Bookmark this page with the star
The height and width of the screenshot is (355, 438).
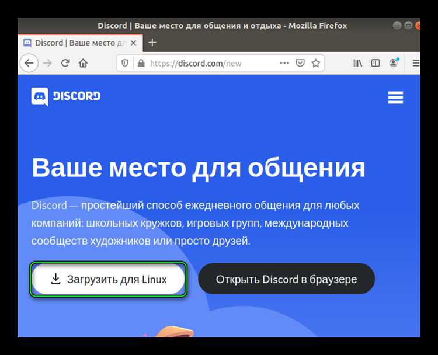click(x=315, y=64)
